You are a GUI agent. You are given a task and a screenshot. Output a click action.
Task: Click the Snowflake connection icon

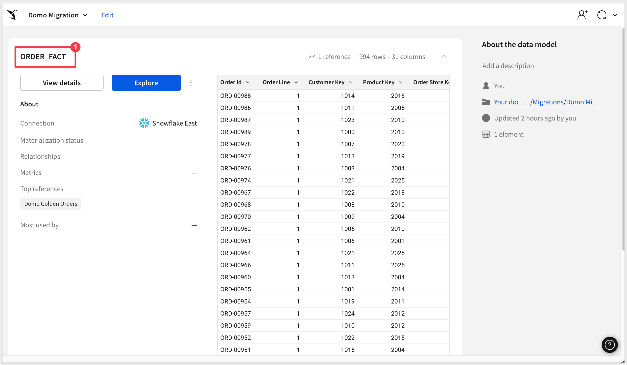tap(144, 123)
